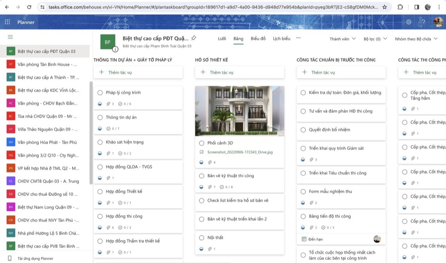The width and height of the screenshot is (446, 263).
Task: Open plan Biệt thự Nam Long Quận 09
Action: click(45, 207)
